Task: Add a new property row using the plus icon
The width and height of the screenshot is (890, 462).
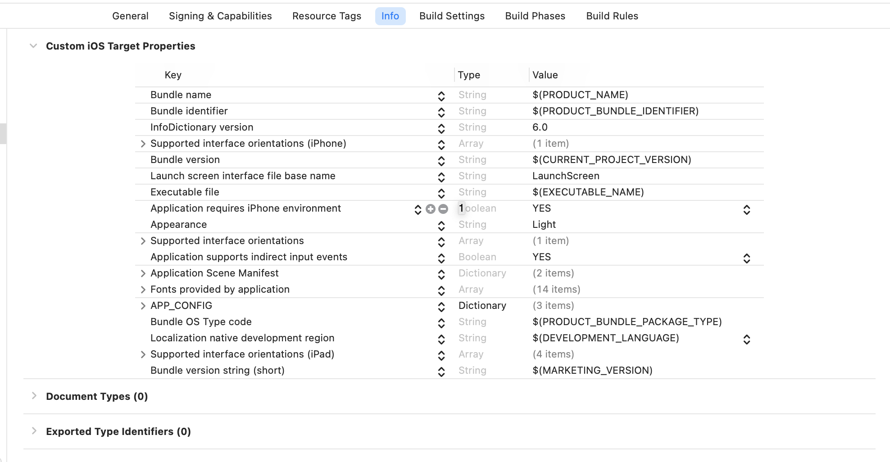Action: 430,209
